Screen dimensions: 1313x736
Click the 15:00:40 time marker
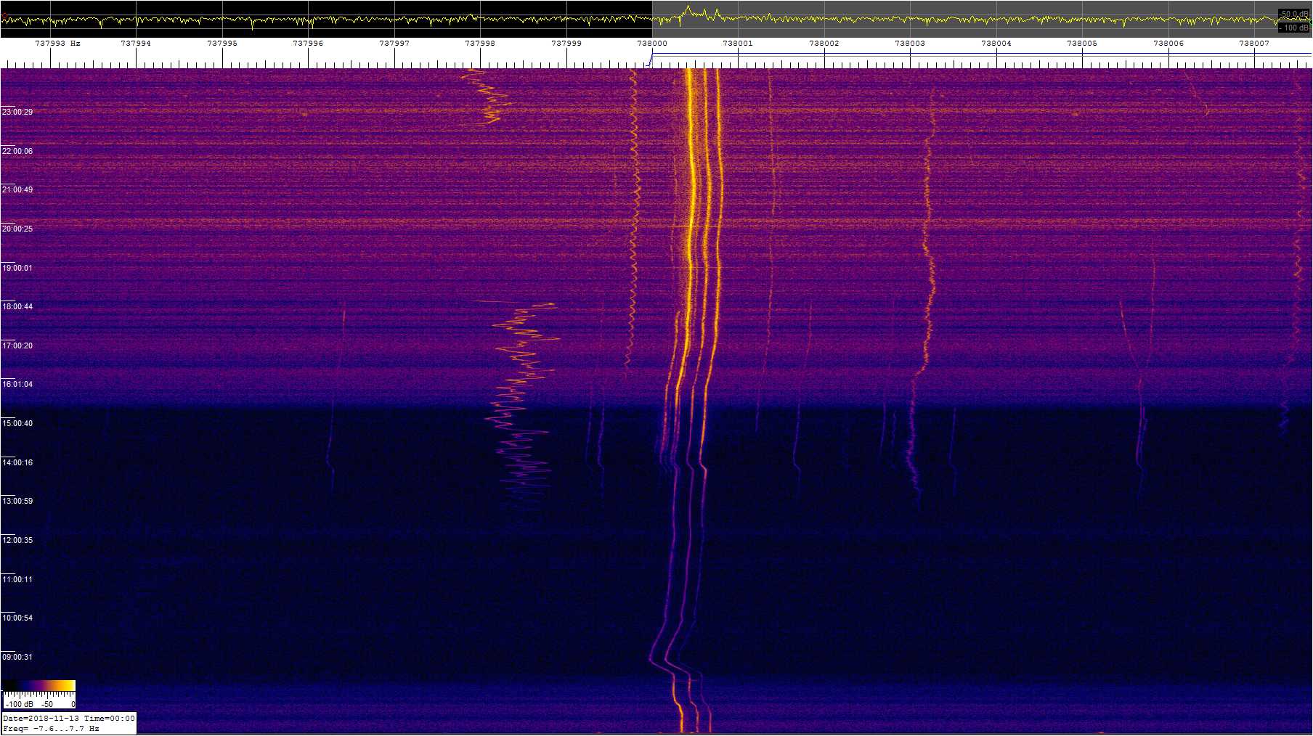coord(17,423)
